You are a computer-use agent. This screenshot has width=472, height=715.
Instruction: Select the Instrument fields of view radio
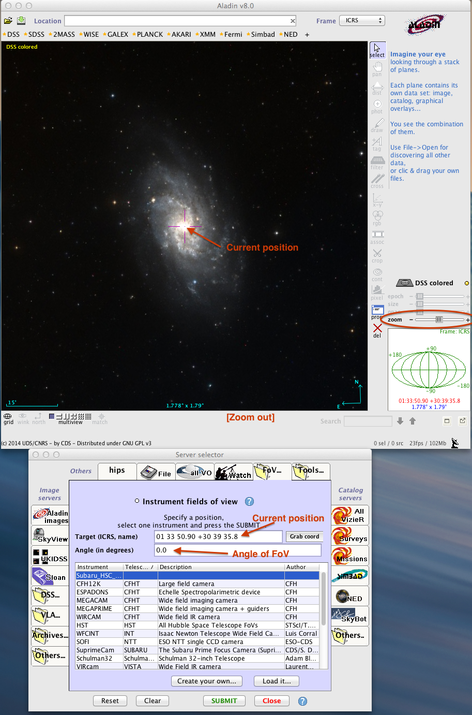click(137, 501)
